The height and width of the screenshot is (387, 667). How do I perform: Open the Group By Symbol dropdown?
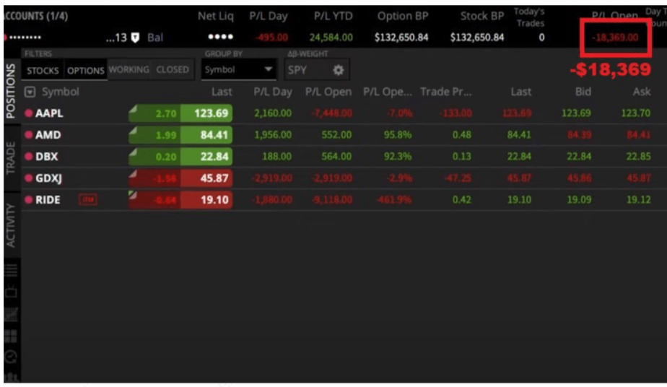(x=238, y=70)
